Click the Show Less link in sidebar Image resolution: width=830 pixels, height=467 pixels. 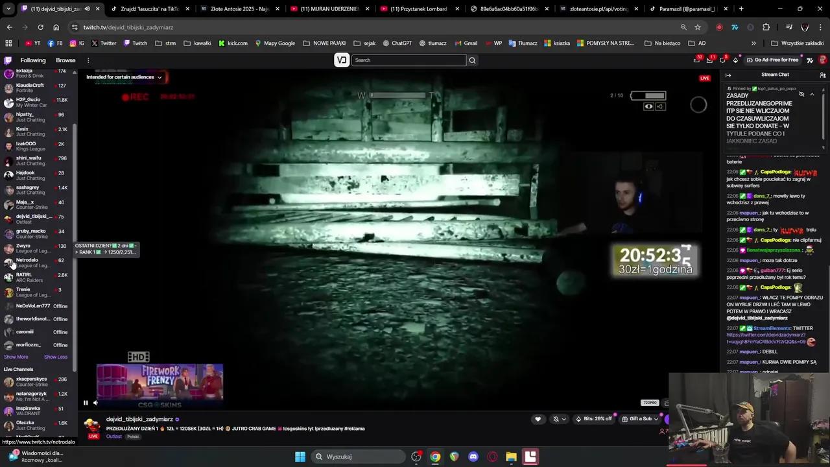pyautogui.click(x=56, y=357)
